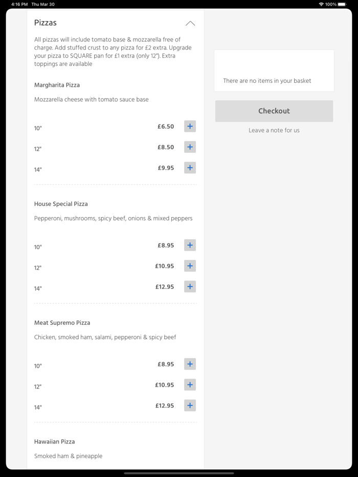
Task: Add 12" Meat Supremo Pizza to basket
Action: [x=190, y=385]
